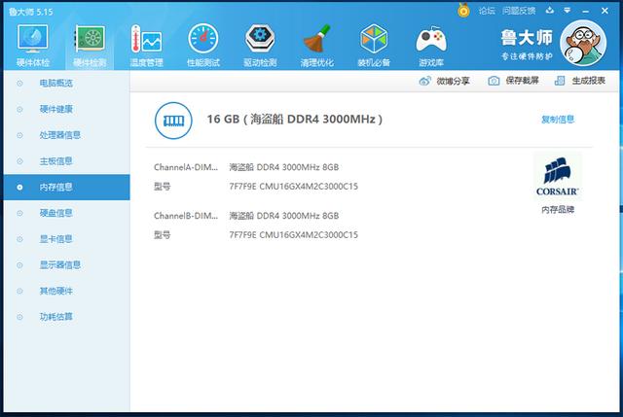Switch to 硬盘信息 sidebar item
623x417 pixels.
pos(55,213)
